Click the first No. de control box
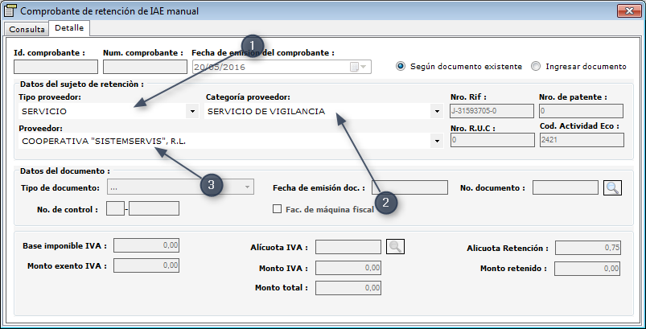Image resolution: width=646 pixels, height=329 pixels. point(115,208)
